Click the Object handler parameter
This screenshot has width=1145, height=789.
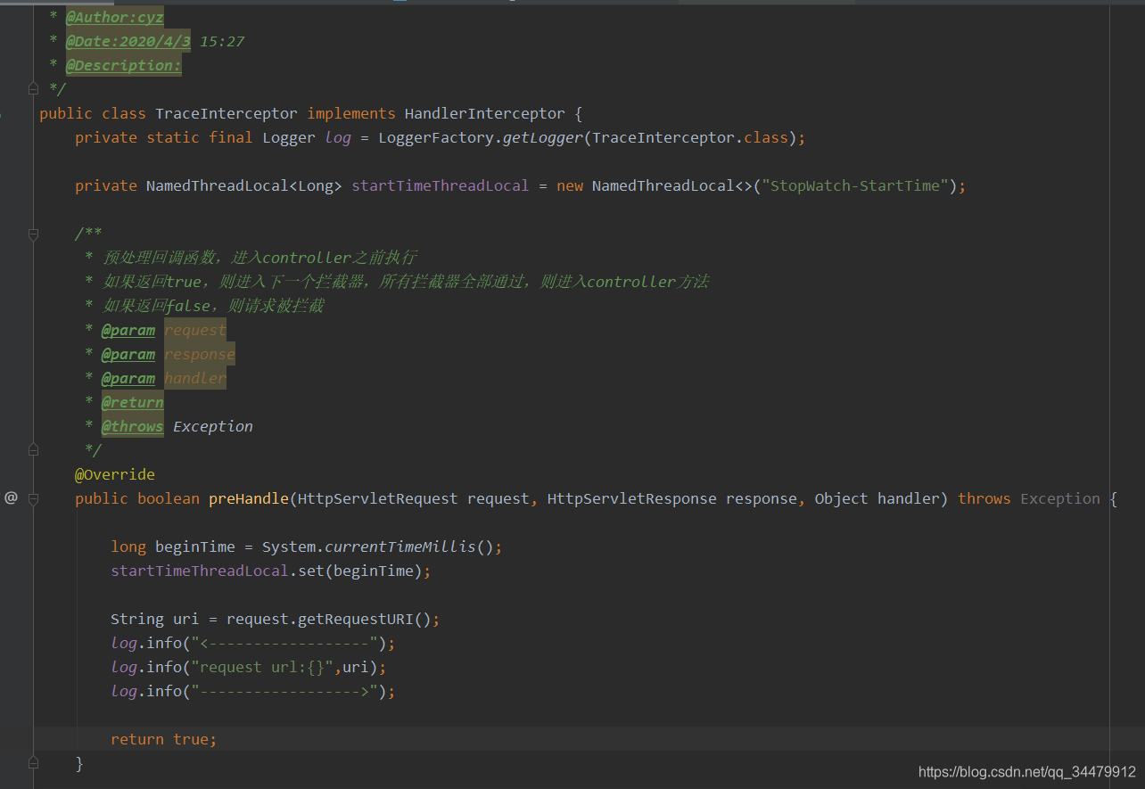(x=877, y=498)
